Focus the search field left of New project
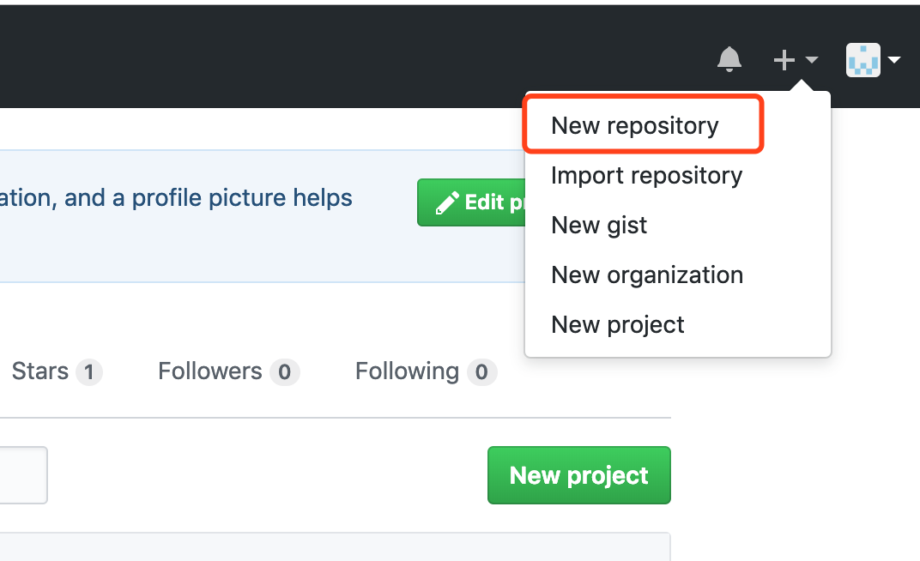The height and width of the screenshot is (561, 920). point(22,475)
